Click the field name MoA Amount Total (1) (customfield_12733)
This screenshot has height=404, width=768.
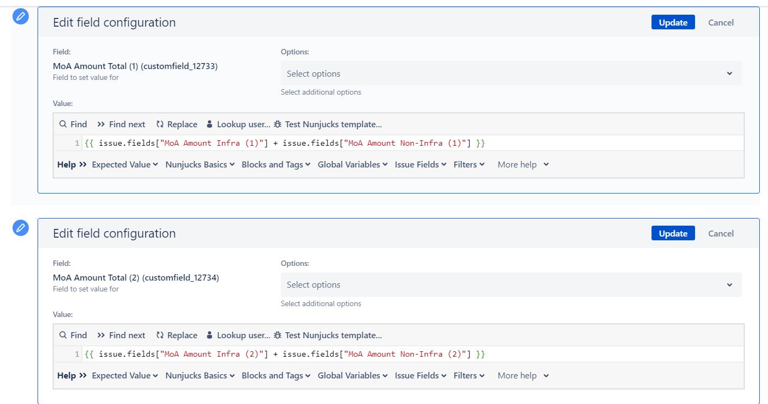point(136,66)
